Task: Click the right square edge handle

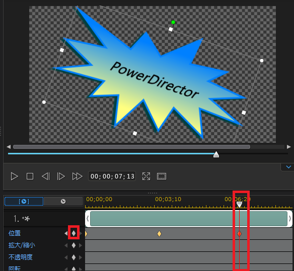Action: coord(244,112)
